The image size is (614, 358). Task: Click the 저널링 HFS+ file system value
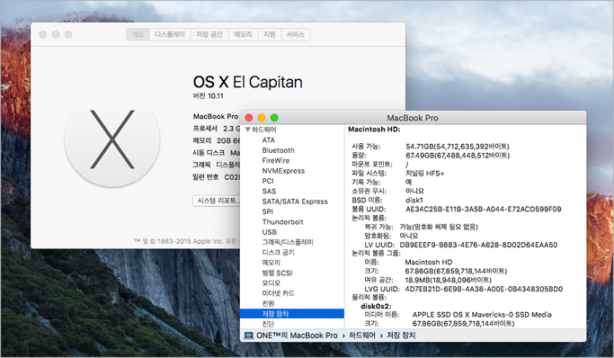pyautogui.click(x=425, y=173)
